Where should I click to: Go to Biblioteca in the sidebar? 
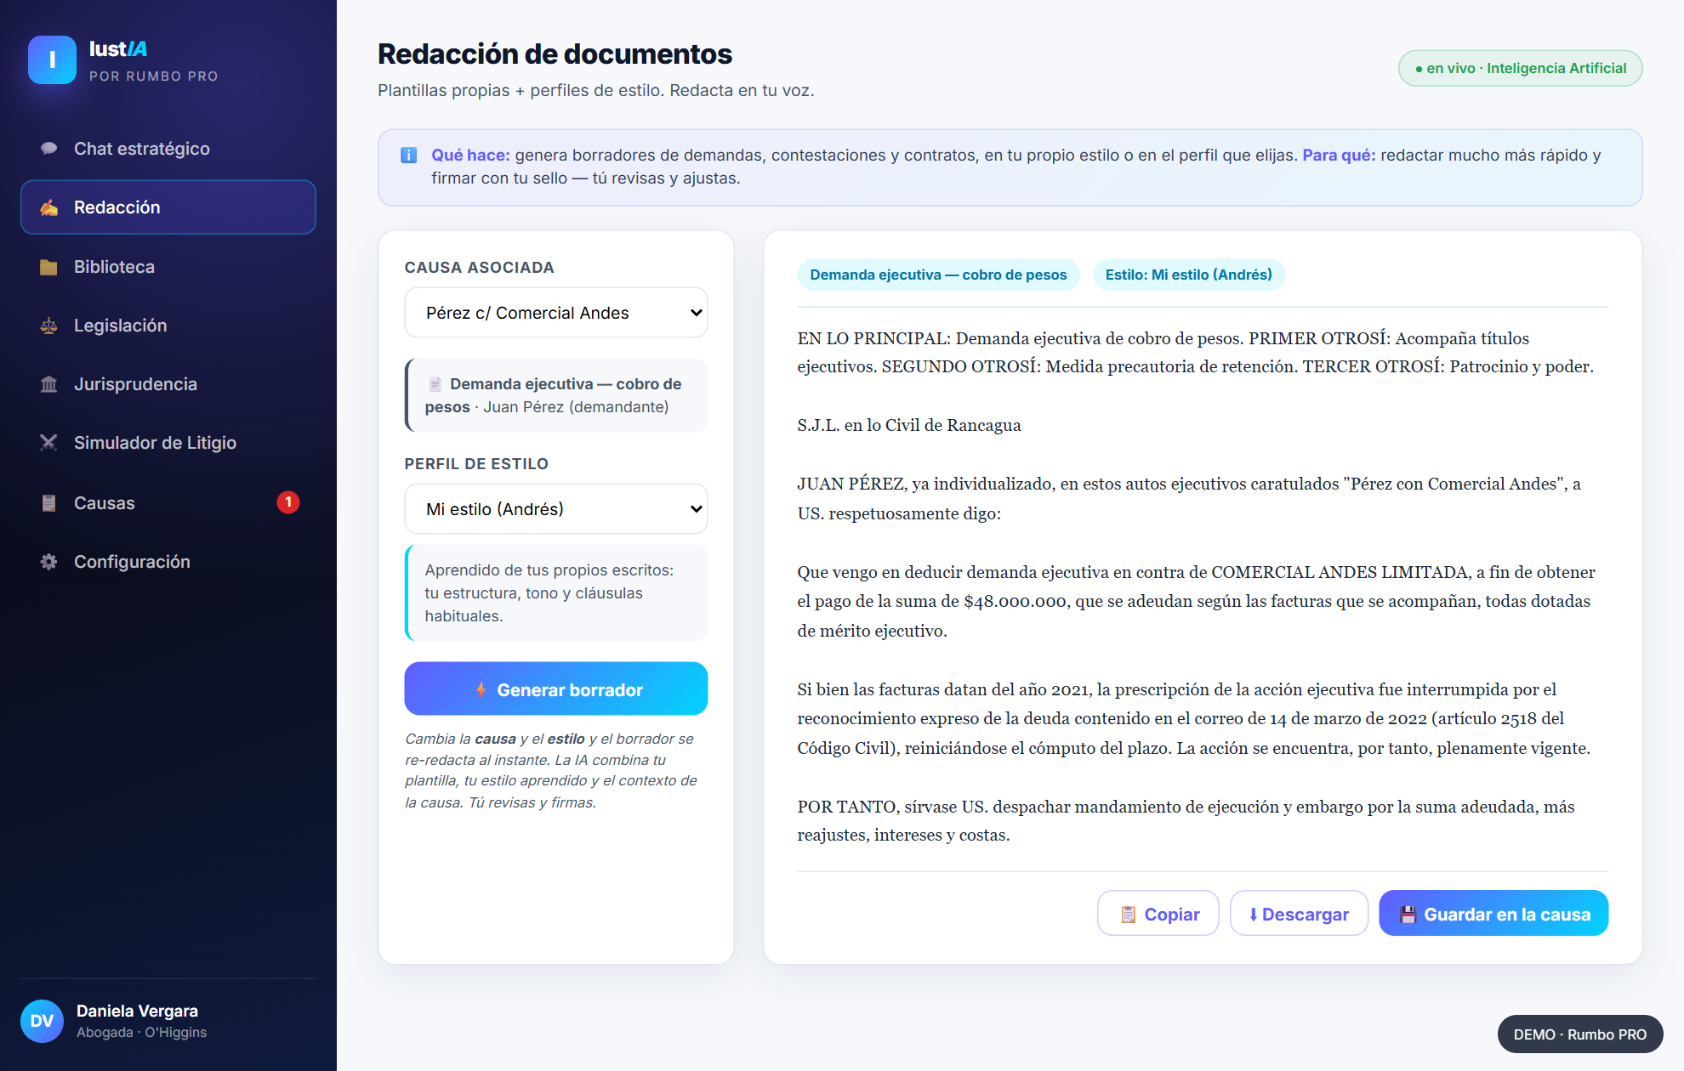[168, 267]
